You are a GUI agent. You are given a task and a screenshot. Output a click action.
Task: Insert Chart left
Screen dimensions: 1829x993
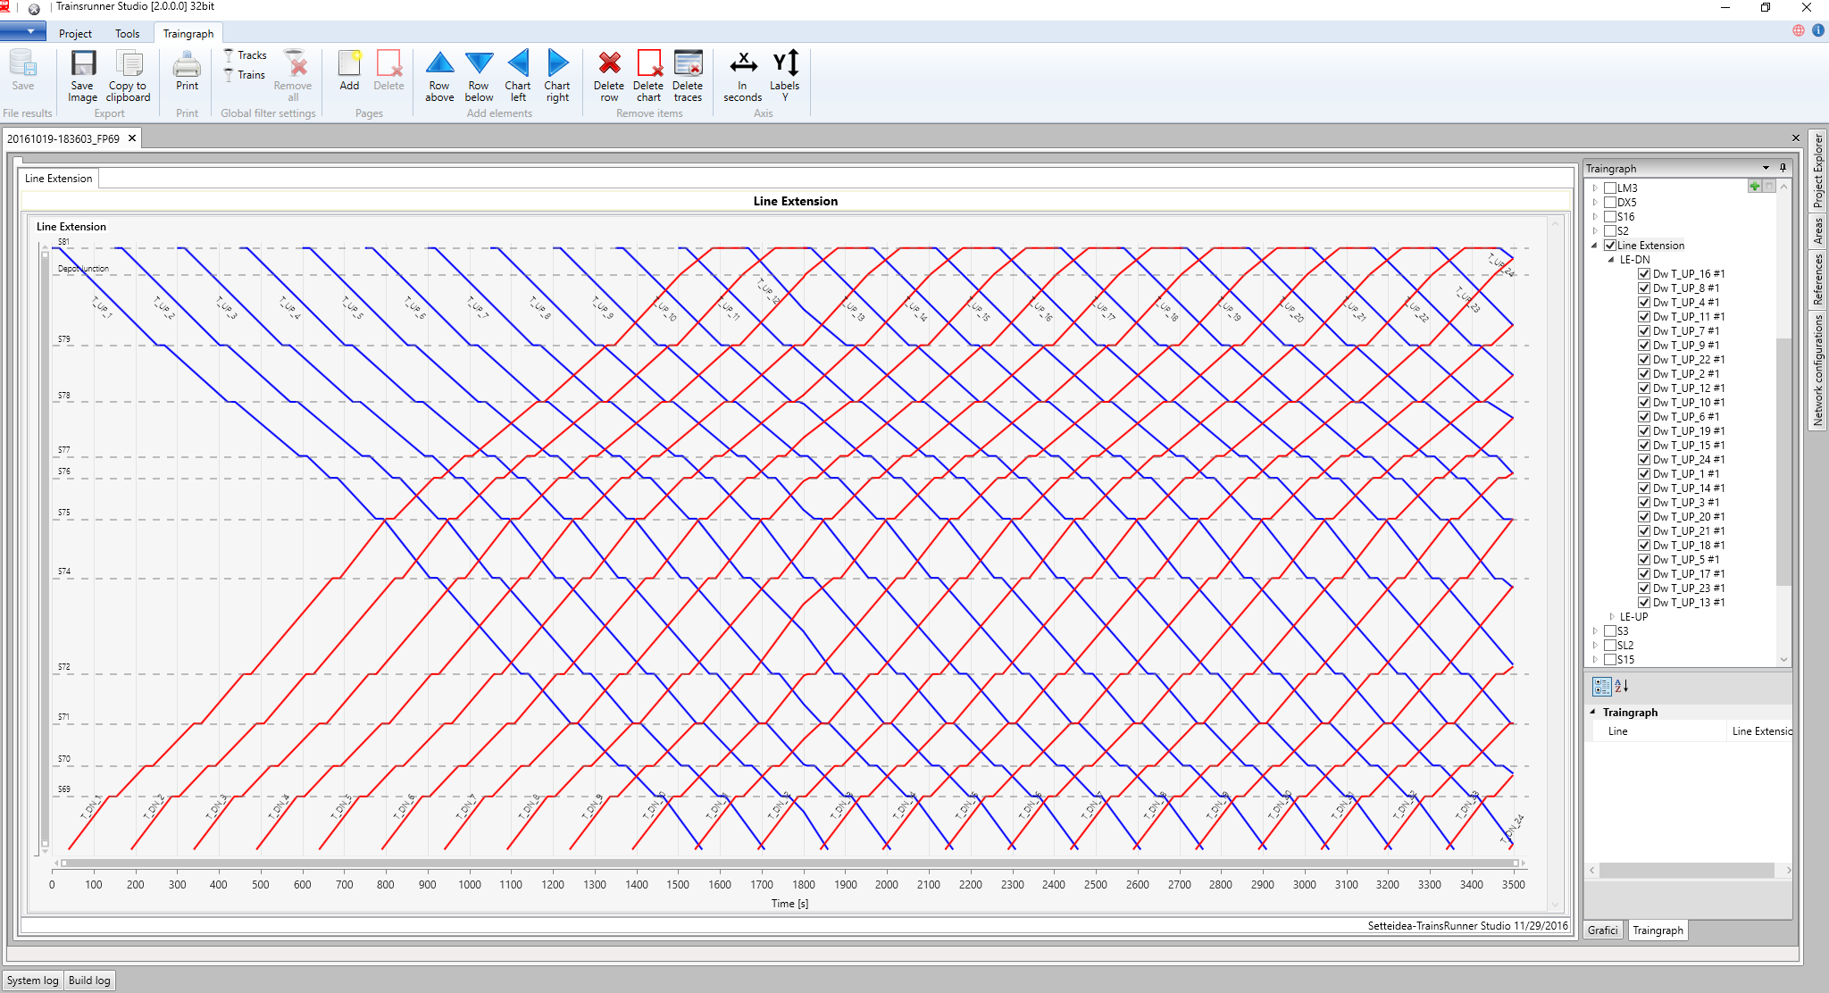pyautogui.click(x=518, y=76)
